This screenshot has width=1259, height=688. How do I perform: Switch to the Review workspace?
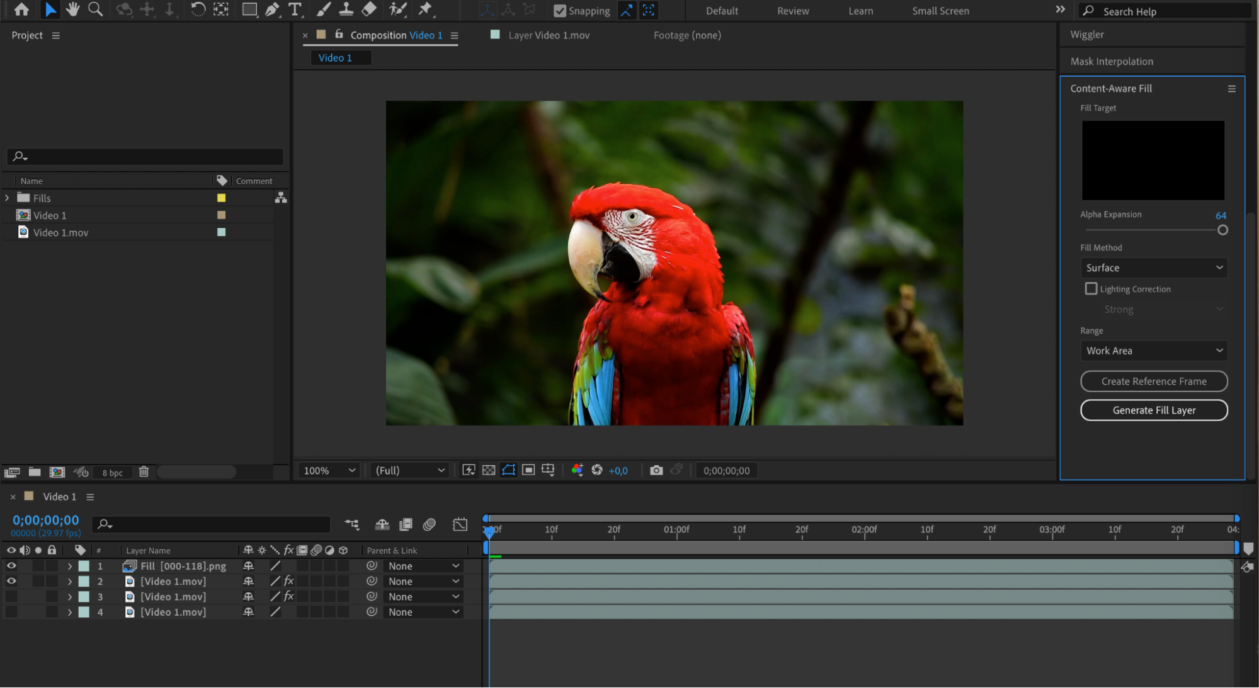click(x=792, y=11)
